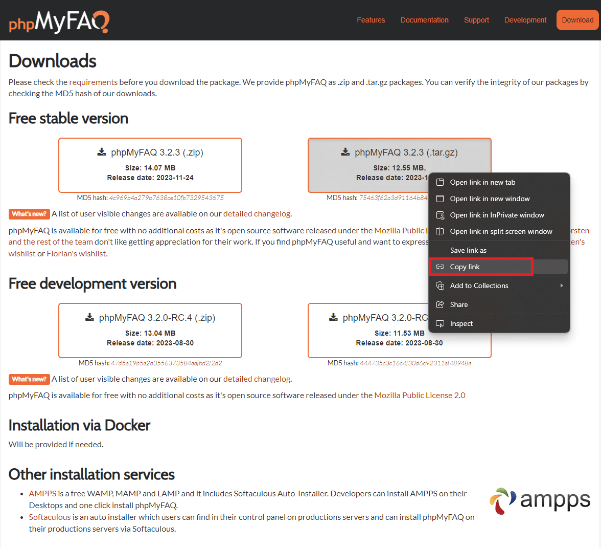The height and width of the screenshot is (548, 601).
Task: Open the AMPPS link
Action: tap(42, 493)
